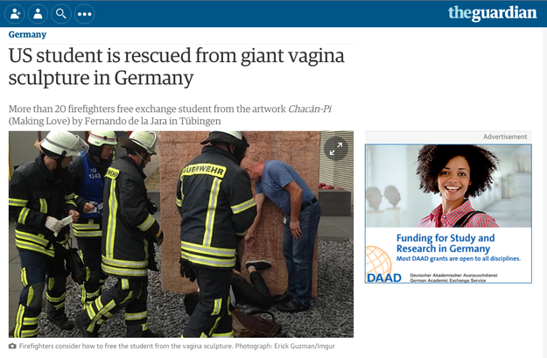Click Erick Guzman/Imgur photo credit
Viewport: 547px width, 358px height.
click(305, 346)
